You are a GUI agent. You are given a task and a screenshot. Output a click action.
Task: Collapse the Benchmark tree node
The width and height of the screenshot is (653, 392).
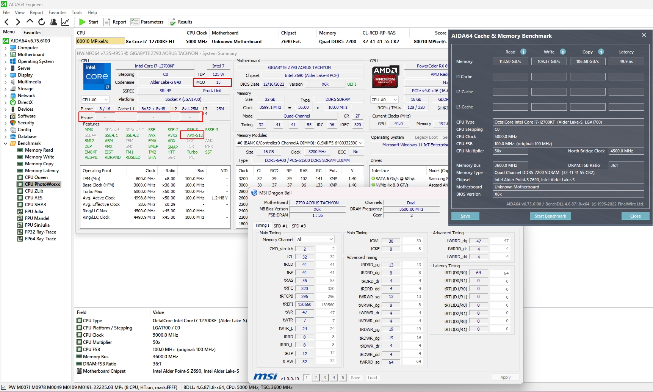coord(5,143)
